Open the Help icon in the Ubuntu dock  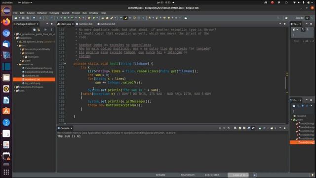[6, 122]
